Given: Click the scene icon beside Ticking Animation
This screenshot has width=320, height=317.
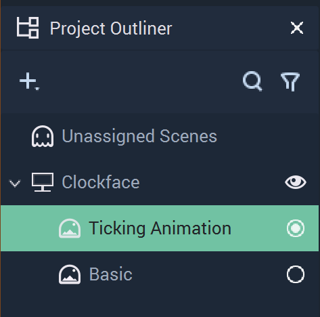Looking at the screenshot, I should (x=70, y=228).
